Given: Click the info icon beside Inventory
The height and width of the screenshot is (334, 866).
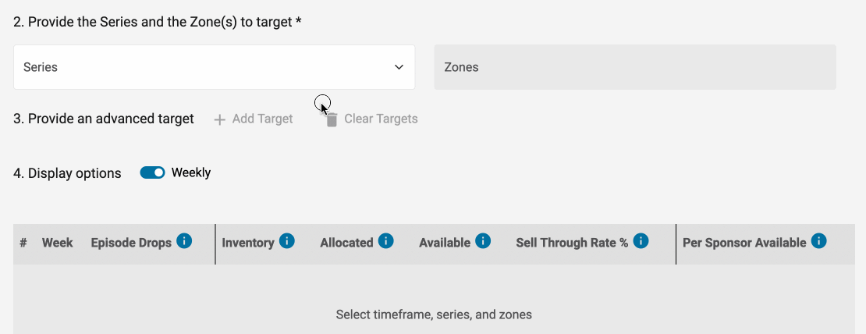Looking at the screenshot, I should [286, 241].
